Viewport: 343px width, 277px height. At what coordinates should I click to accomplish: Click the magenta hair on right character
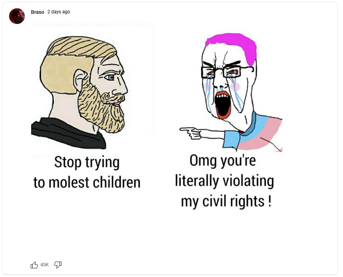click(232, 46)
